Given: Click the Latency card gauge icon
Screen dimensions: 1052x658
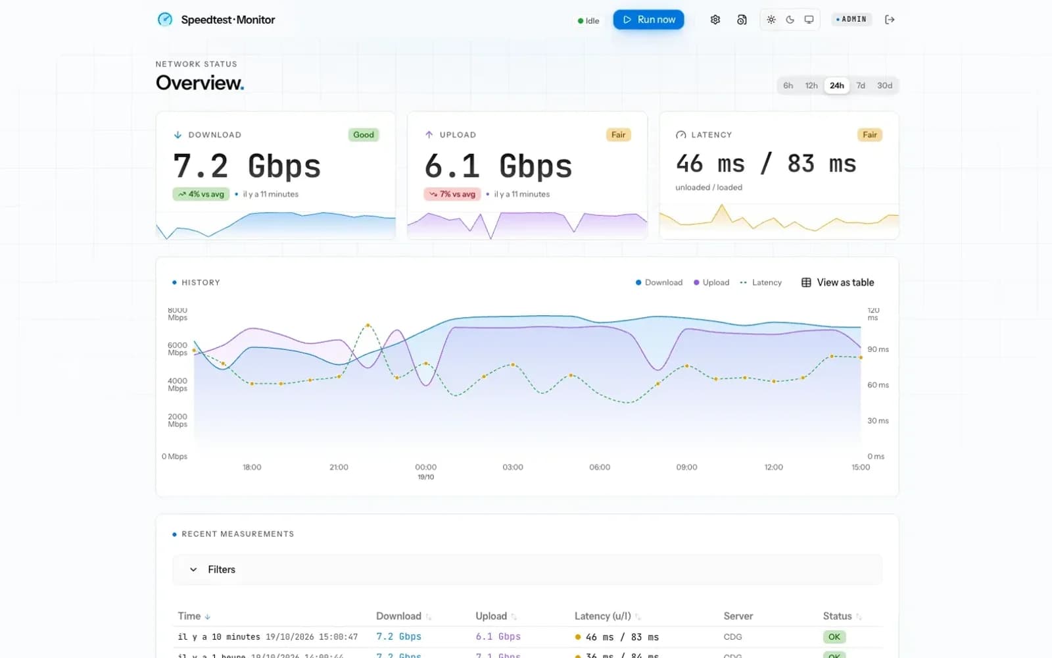Looking at the screenshot, I should coord(681,135).
